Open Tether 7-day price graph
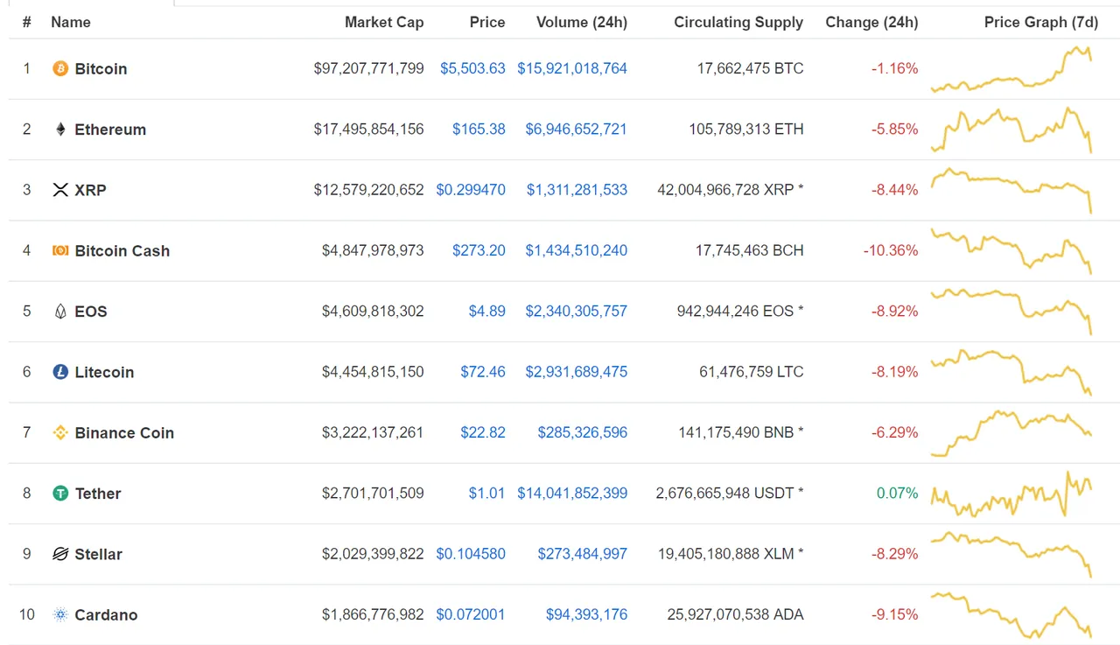The image size is (1120, 645). [1011, 494]
